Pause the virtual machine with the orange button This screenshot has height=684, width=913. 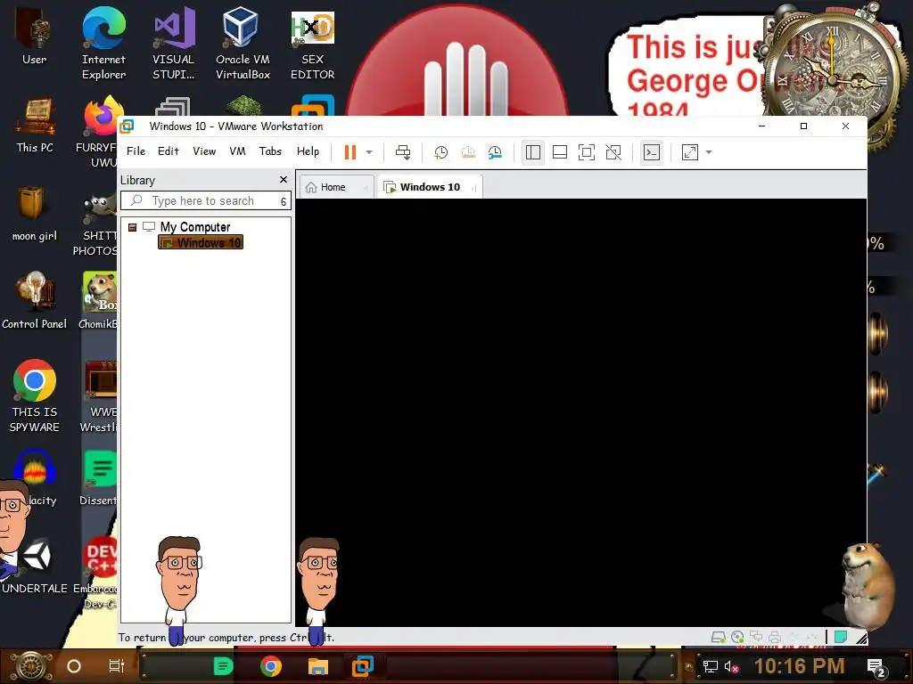pos(350,152)
